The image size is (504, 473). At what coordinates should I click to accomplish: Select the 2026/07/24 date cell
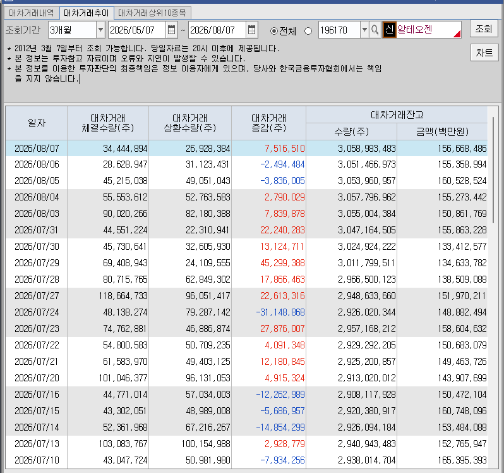click(37, 312)
